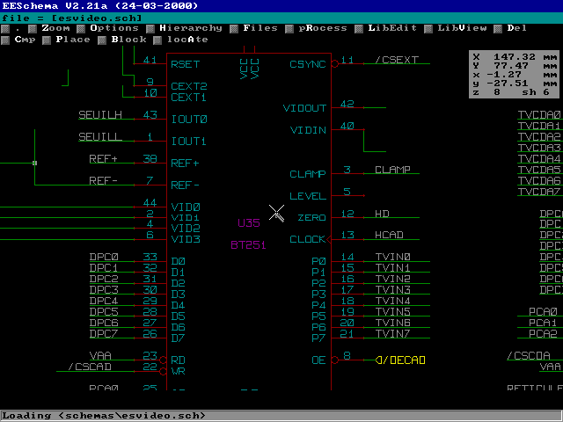Viewport: 563px width, 422px height.
Task: Click the /CSCAD net label
Action: [90, 367]
